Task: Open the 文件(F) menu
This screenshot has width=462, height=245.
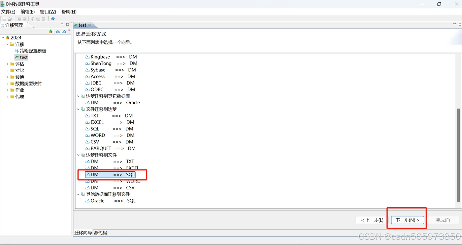Action: click(x=8, y=12)
